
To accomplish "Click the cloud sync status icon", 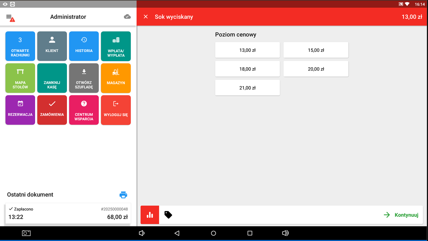I will point(127,17).
